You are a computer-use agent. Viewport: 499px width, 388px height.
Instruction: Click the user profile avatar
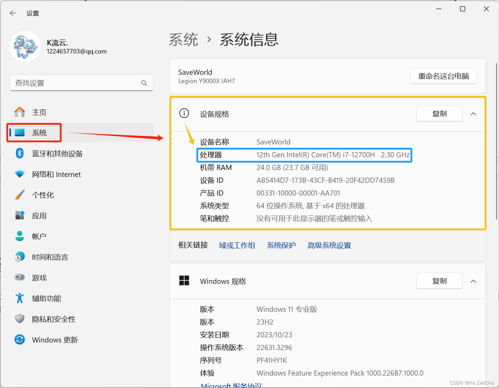tap(25, 46)
